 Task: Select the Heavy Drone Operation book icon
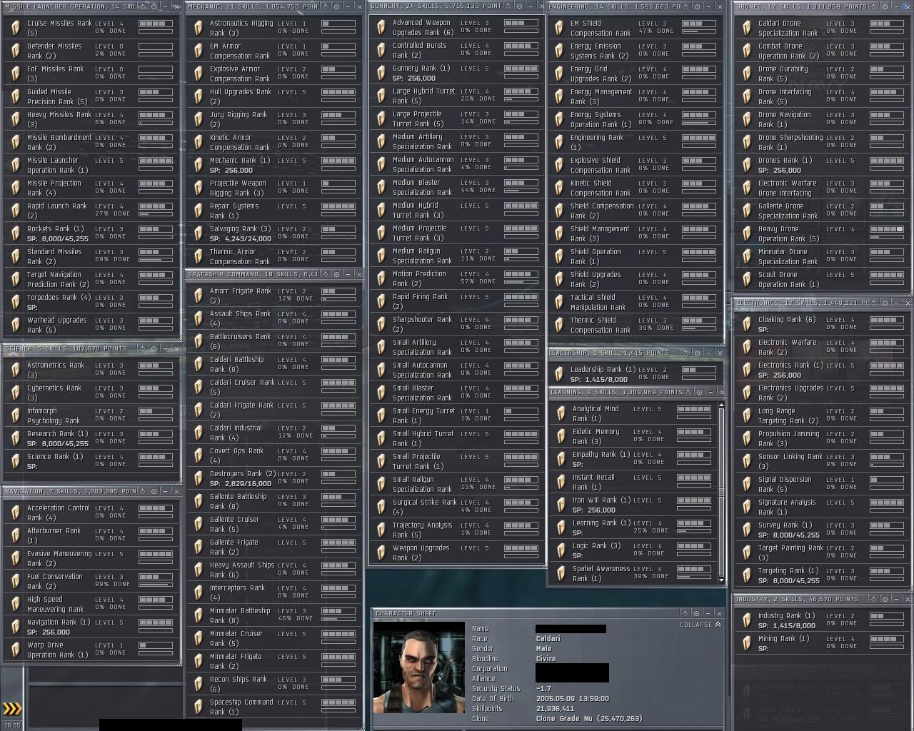click(x=747, y=233)
